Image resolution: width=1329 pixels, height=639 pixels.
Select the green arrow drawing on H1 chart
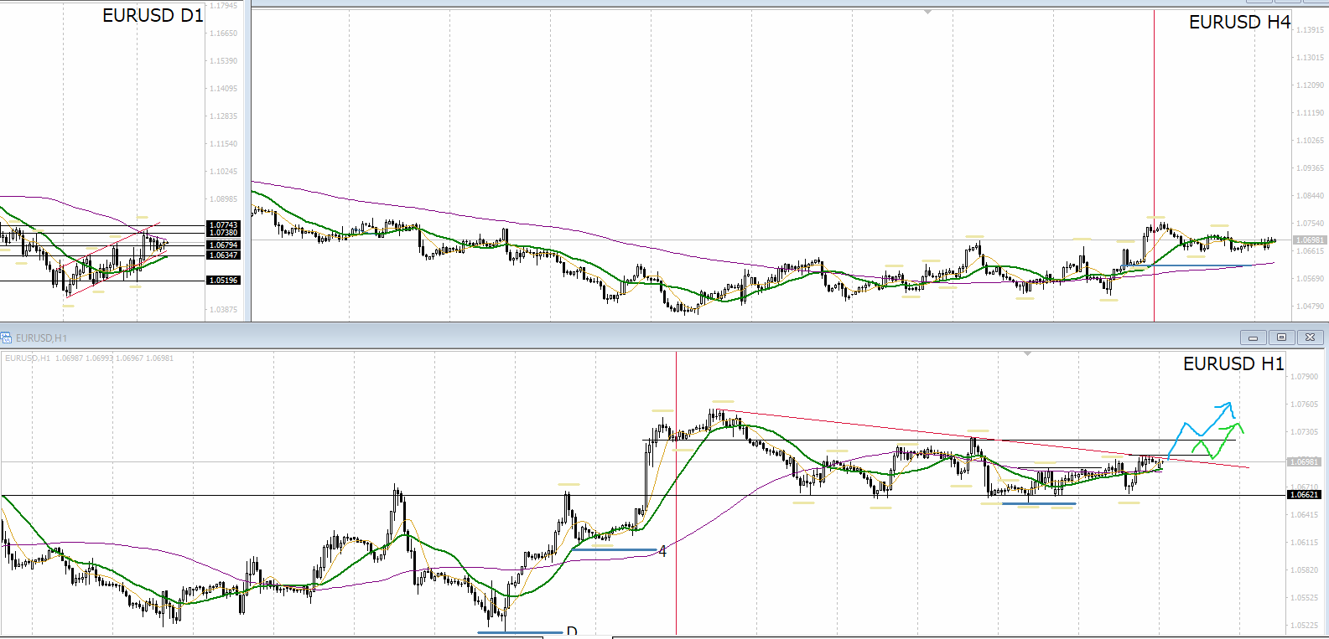tap(1217, 439)
